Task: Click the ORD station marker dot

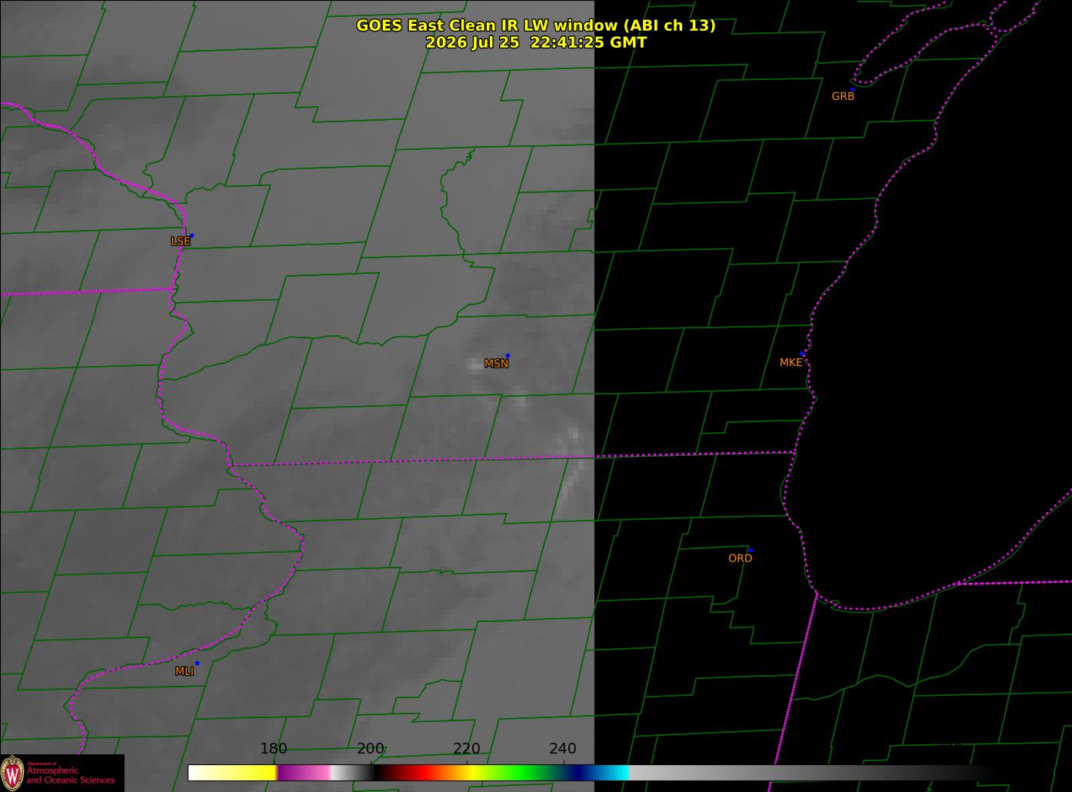Action: (751, 550)
